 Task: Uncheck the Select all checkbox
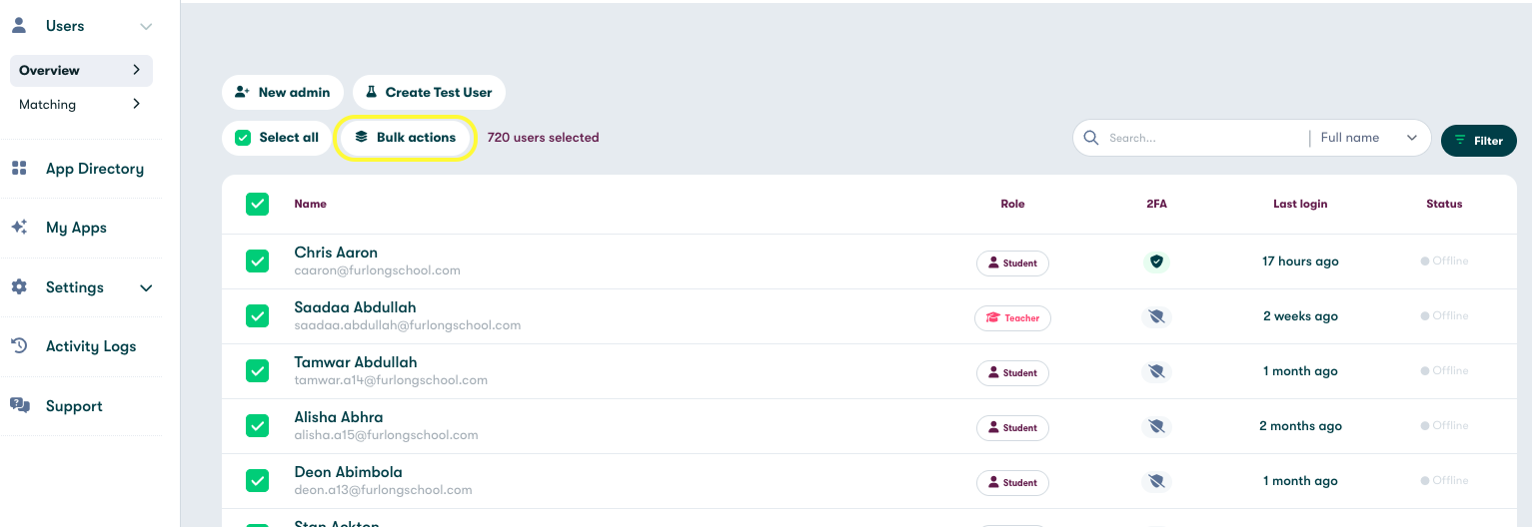click(x=243, y=138)
